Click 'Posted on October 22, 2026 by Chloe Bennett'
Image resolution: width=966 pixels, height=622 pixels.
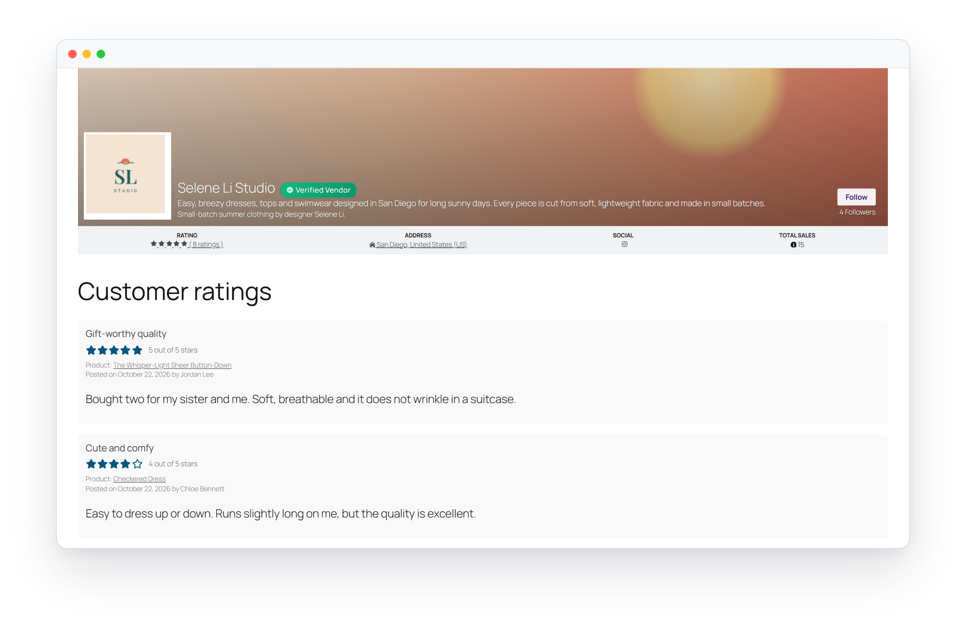155,489
